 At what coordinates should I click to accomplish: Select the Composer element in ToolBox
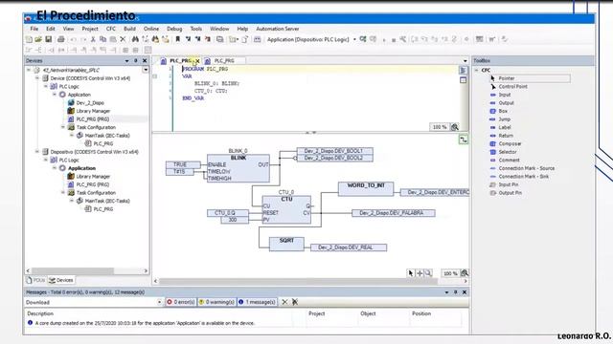pos(506,144)
